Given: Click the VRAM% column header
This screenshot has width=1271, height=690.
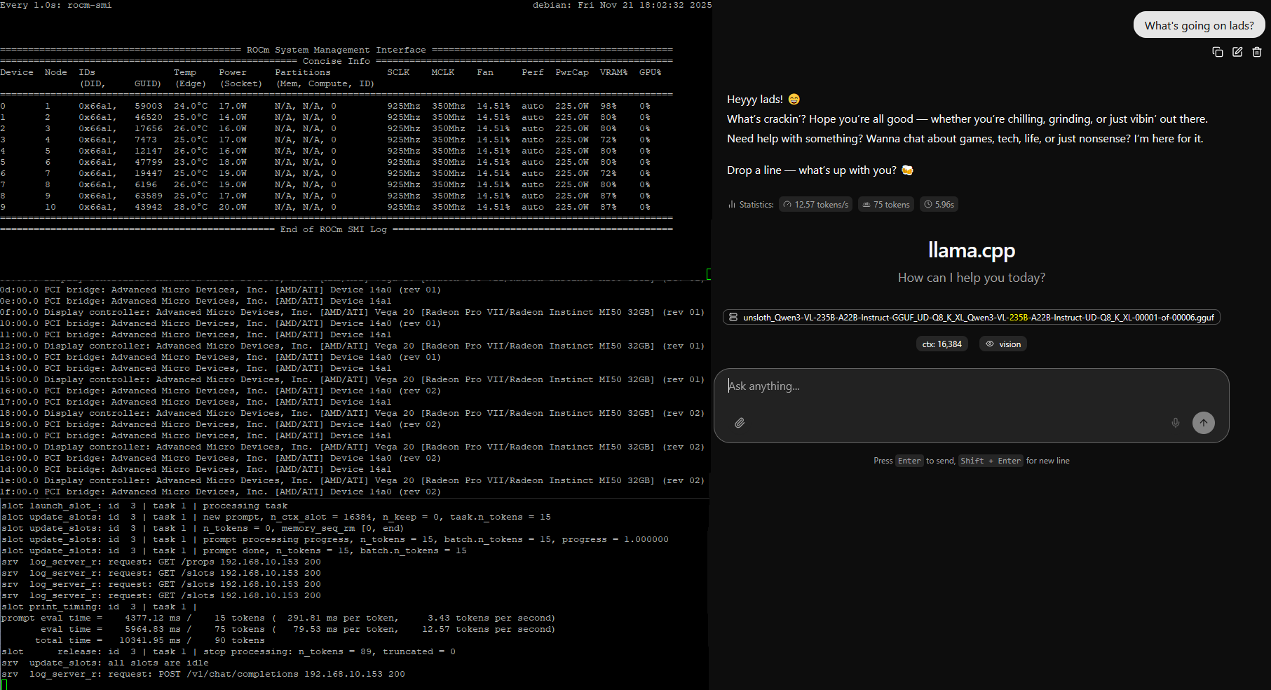Looking at the screenshot, I should click(614, 72).
